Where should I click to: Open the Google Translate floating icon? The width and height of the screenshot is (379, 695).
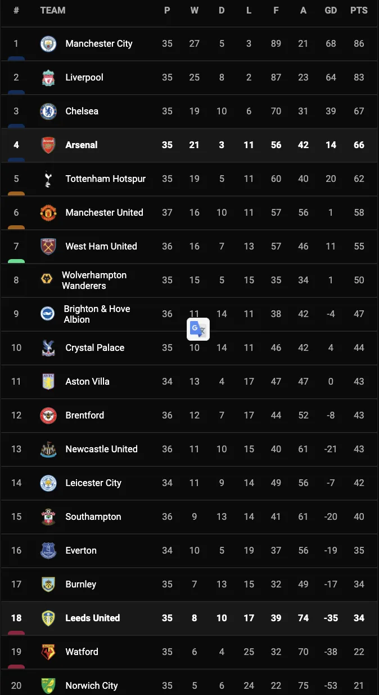pyautogui.click(x=198, y=329)
